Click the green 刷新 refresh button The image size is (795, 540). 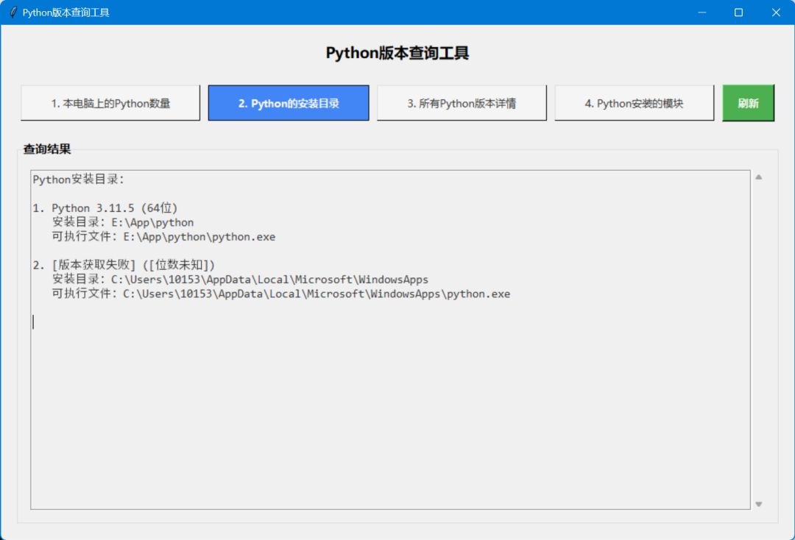click(x=748, y=103)
